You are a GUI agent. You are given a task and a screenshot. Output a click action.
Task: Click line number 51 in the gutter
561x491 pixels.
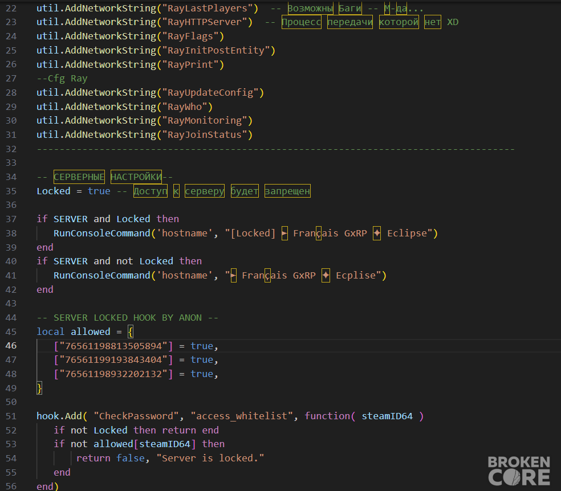point(11,416)
